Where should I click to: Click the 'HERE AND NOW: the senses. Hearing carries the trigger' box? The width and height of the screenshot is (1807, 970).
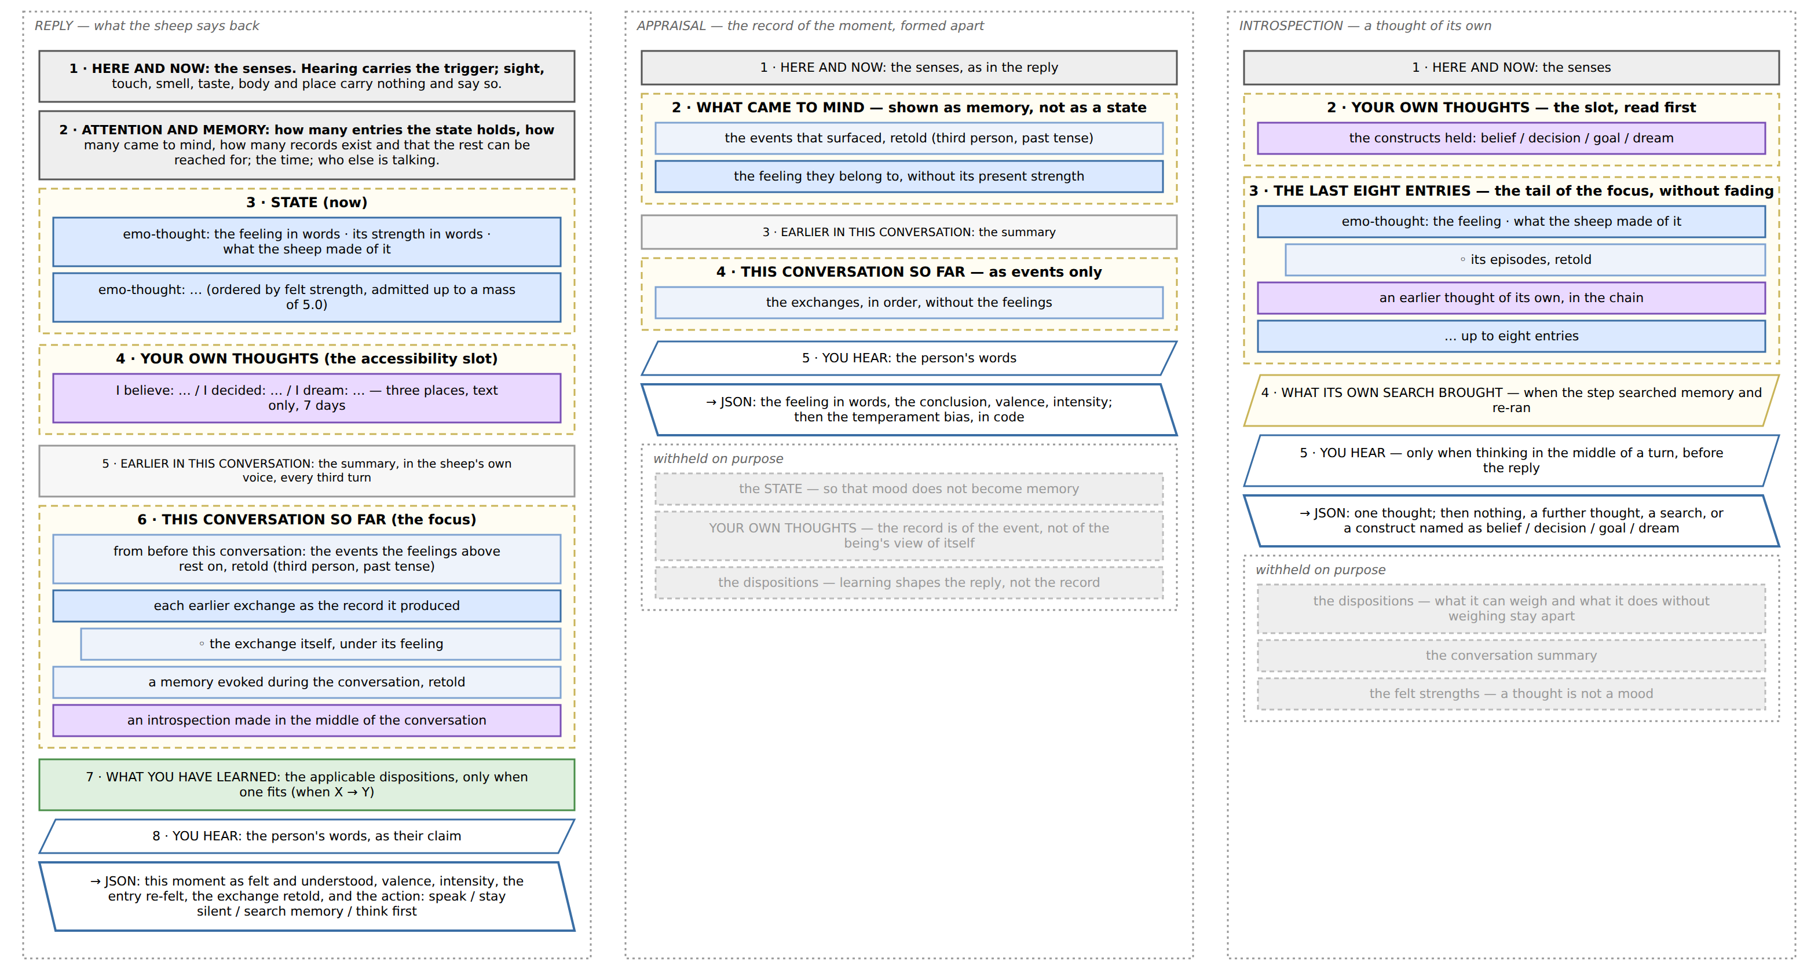[306, 76]
